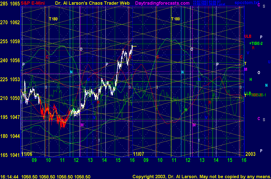Click the white "P" label beside ULB
Image resolution: width=271 pixels, height=179 pixels.
click(261, 37)
